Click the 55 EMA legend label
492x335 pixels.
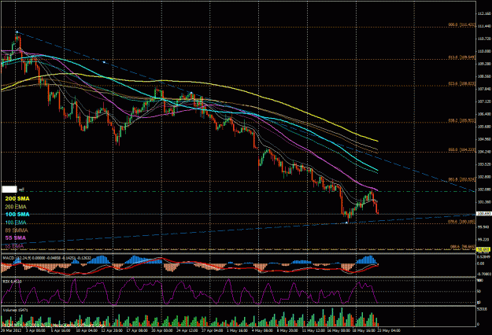14,246
